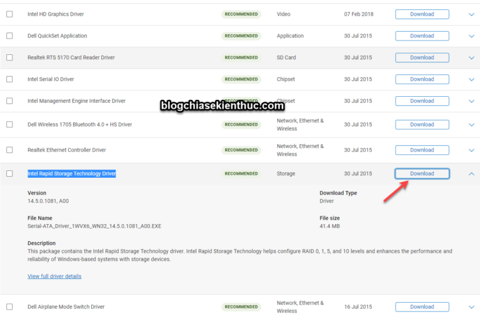Expand the Dell QuickSet Application row chevron

(471, 36)
